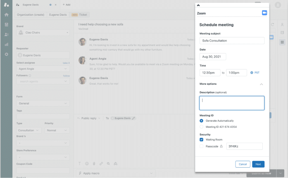
Task: Click the macro lightning bolt icon
Action: click(x=80, y=173)
